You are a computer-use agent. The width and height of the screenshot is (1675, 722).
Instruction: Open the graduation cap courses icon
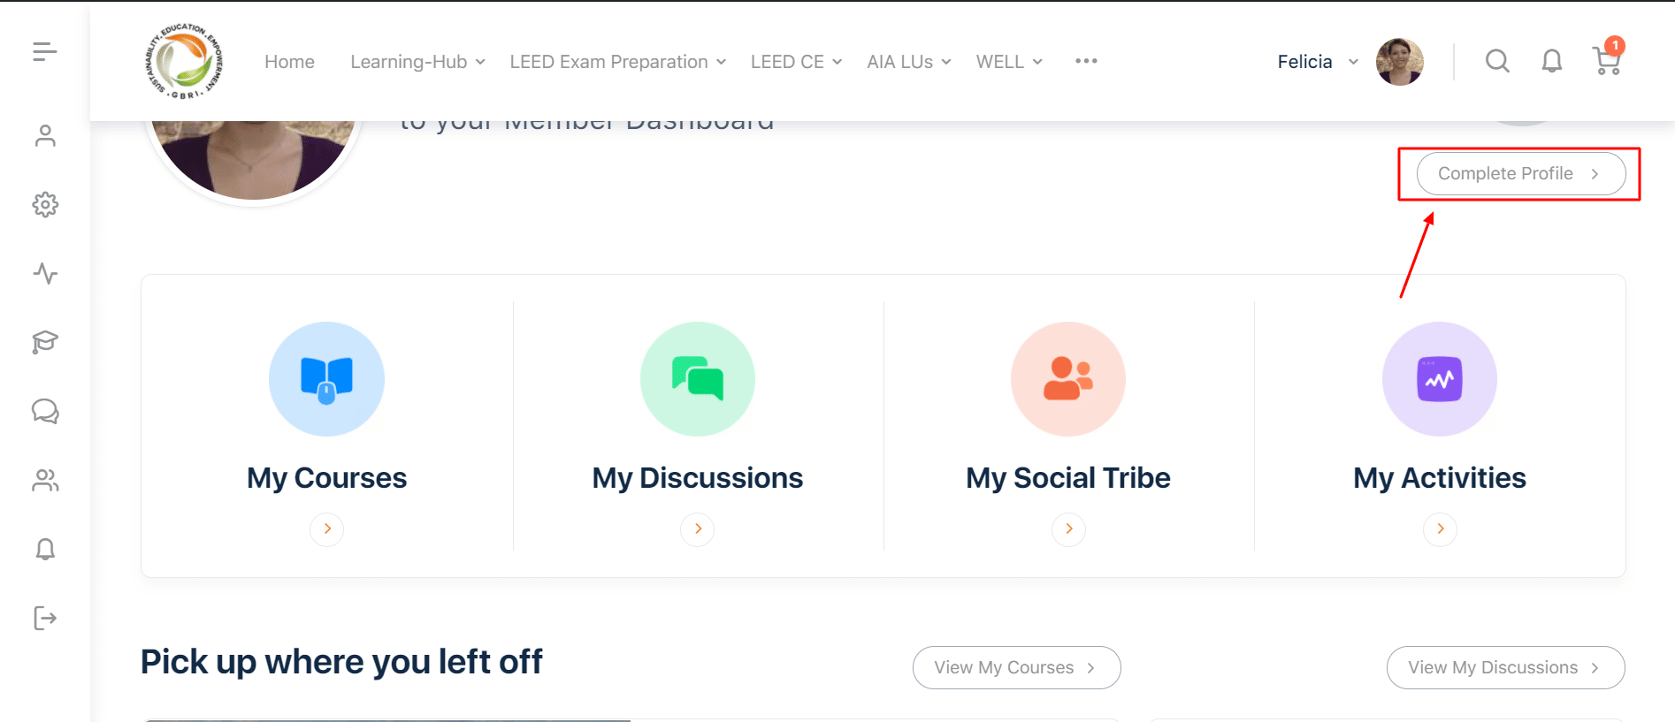coord(45,342)
